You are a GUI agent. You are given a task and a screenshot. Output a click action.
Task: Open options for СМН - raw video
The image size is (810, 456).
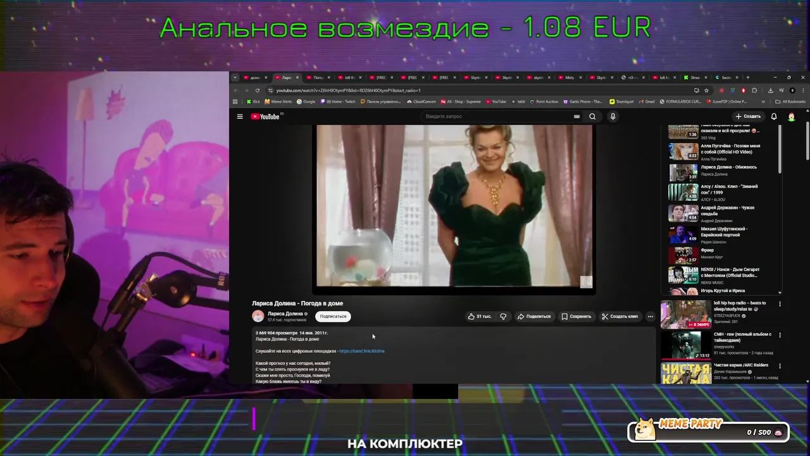coord(780,335)
